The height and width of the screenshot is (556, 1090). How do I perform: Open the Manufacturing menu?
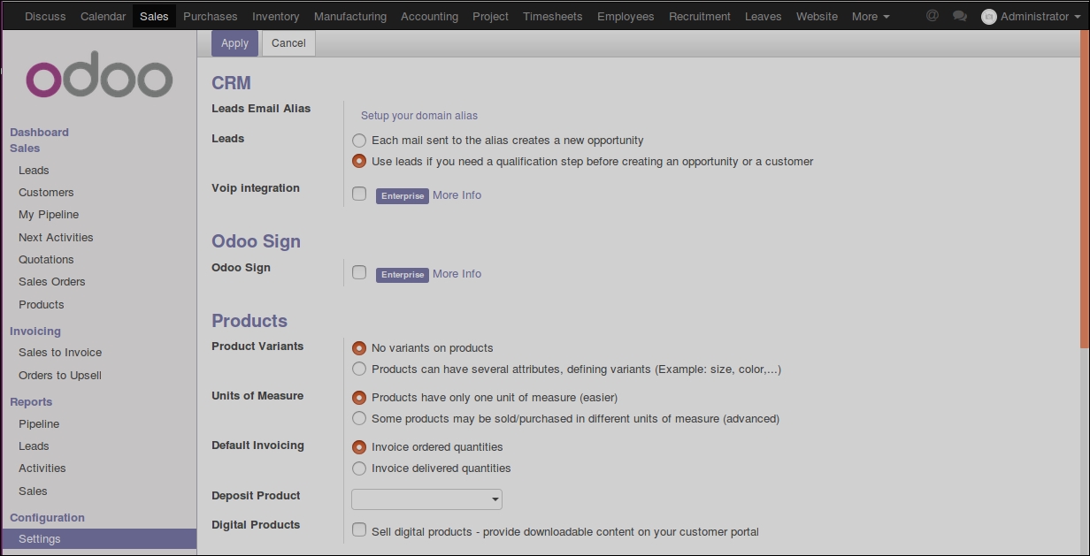350,16
